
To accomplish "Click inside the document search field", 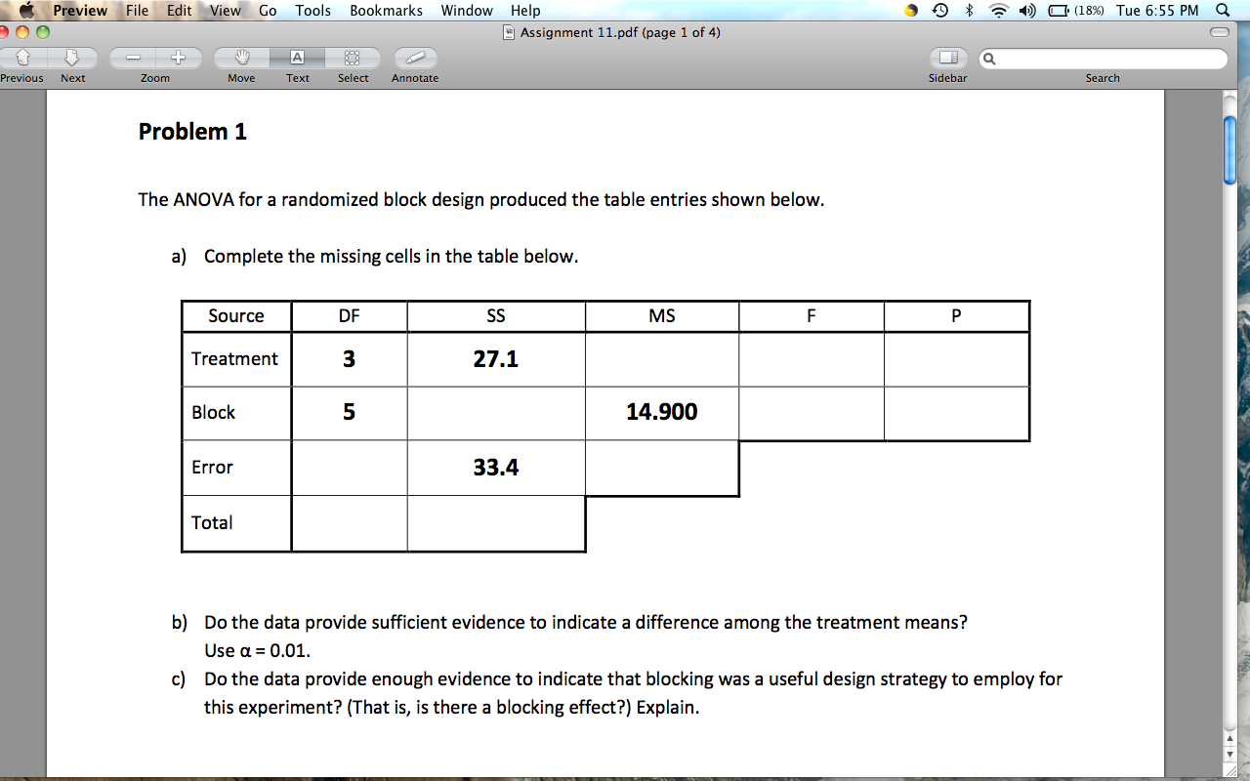I will coord(1104,59).
